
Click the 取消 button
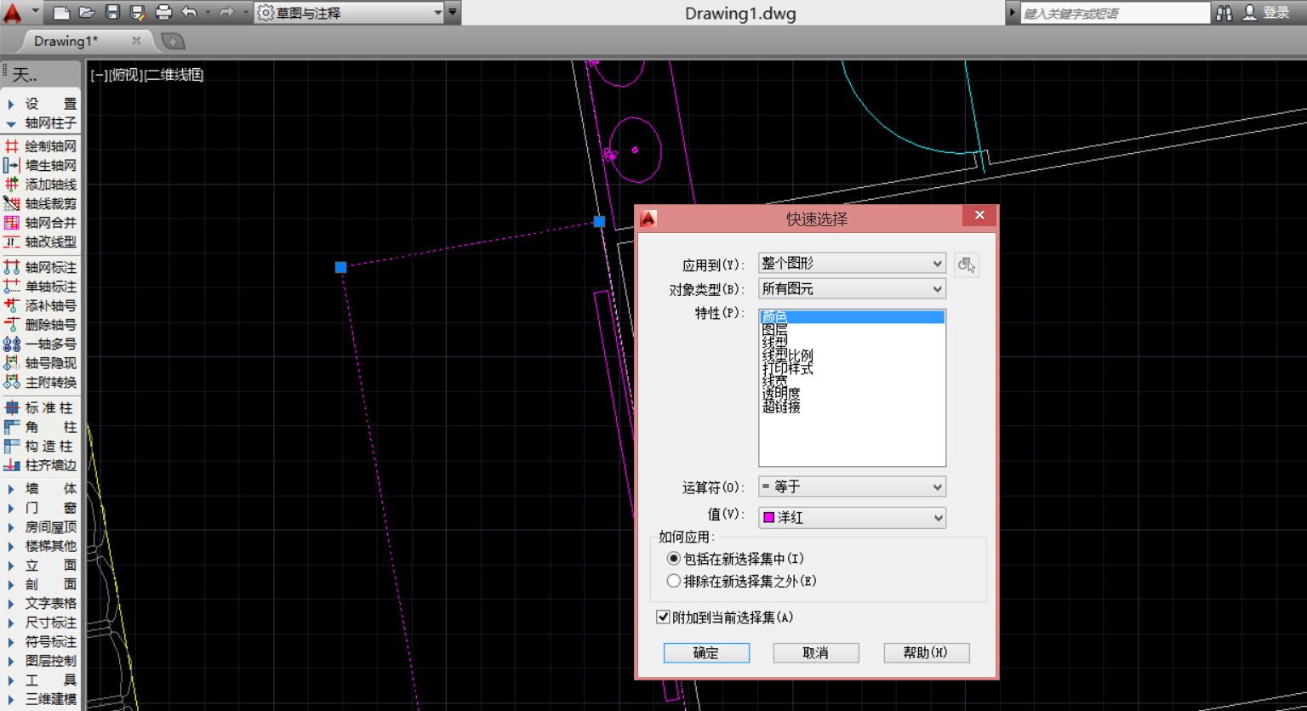[x=815, y=653]
